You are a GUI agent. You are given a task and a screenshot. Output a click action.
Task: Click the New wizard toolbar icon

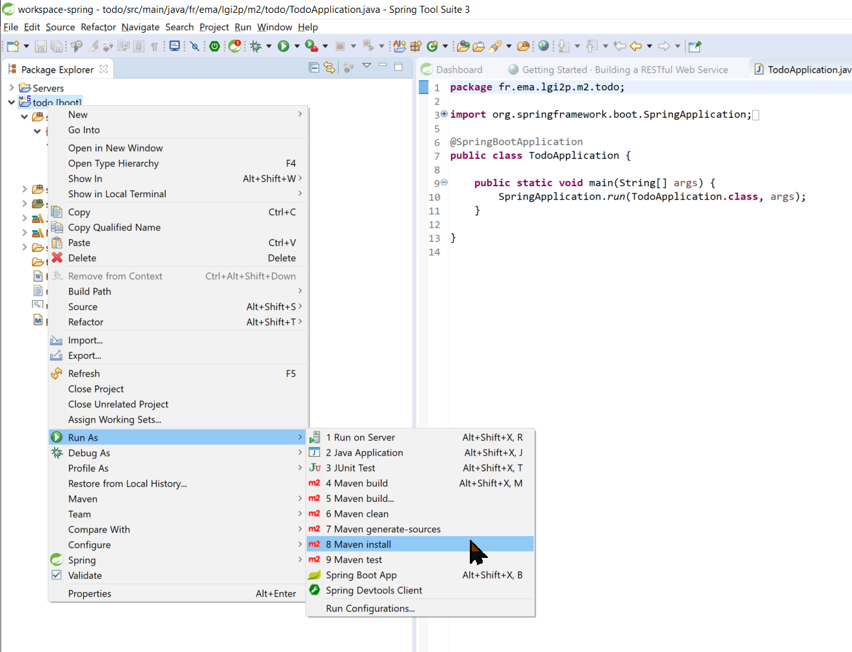click(x=13, y=46)
